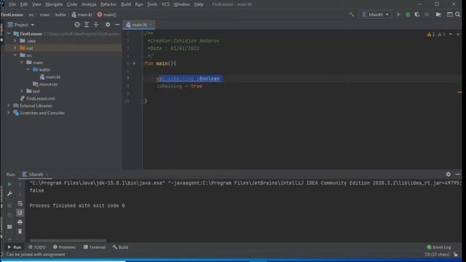Open the VCS menu
The height and width of the screenshot is (262, 466).
[x=165, y=4]
